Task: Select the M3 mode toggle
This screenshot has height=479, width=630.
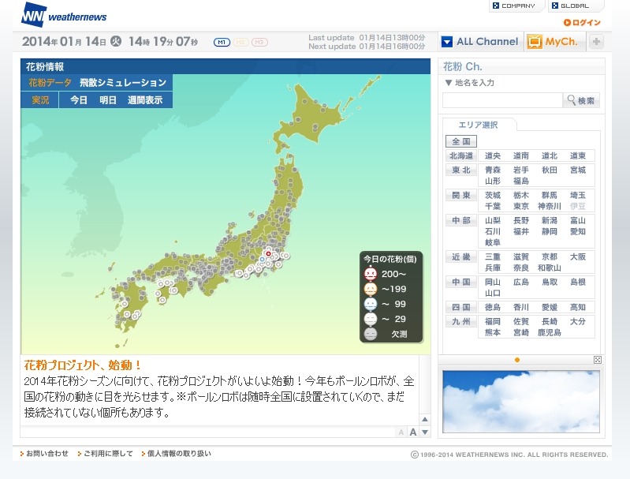Action: click(259, 42)
